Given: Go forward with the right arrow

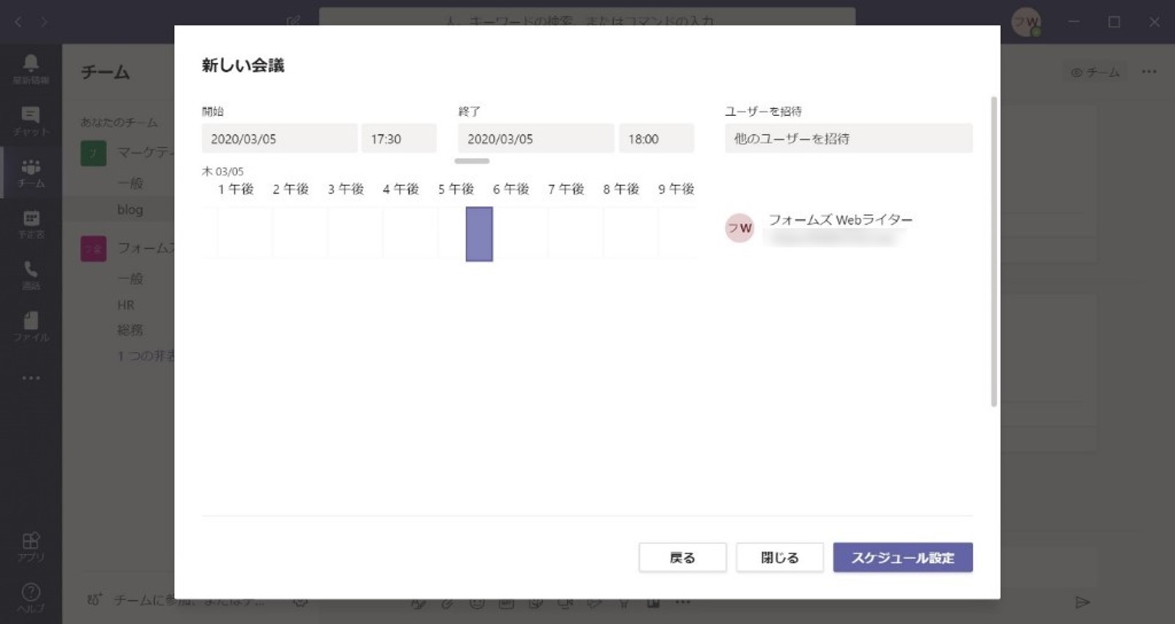Looking at the screenshot, I should click(44, 22).
